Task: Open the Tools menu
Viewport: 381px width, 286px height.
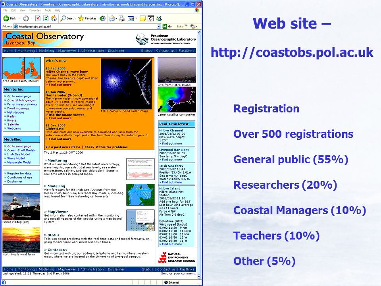Action: tap(48, 10)
